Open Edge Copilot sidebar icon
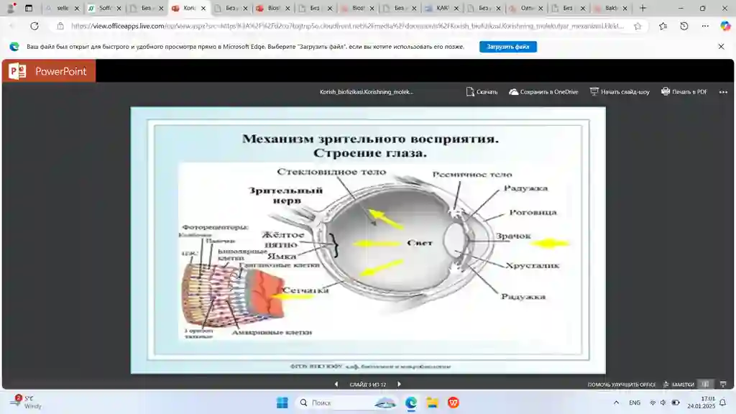736x414 pixels. click(x=725, y=26)
